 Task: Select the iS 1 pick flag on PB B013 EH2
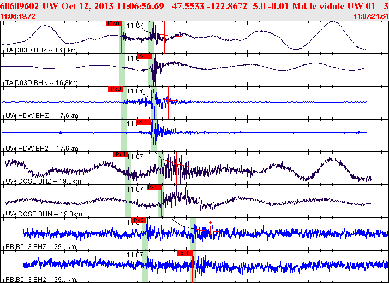click(x=185, y=253)
